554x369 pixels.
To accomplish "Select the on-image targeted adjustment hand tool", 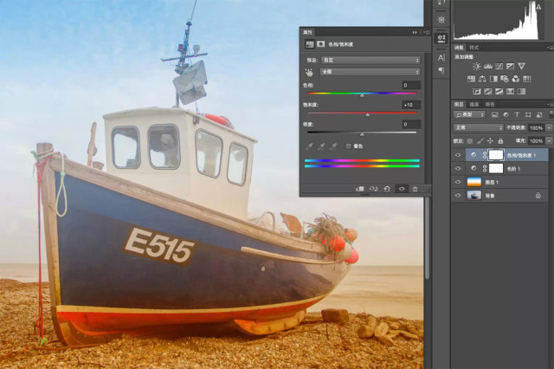I will pos(309,73).
